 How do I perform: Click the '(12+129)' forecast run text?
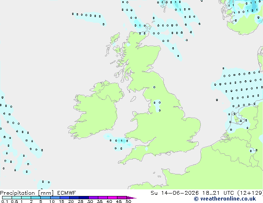point(250,193)
